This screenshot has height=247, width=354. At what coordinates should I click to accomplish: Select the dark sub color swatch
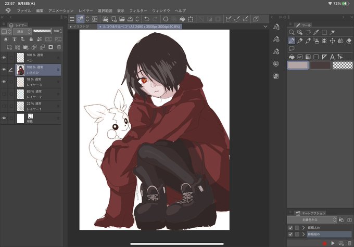(x=320, y=65)
